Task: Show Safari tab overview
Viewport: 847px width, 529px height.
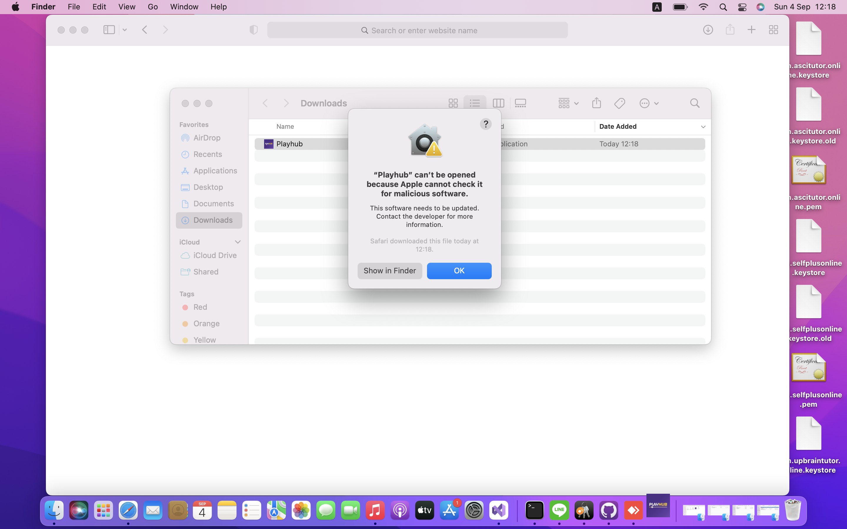Action: (x=773, y=30)
